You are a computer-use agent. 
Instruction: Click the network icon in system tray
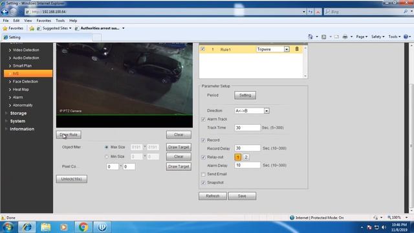[376, 227]
